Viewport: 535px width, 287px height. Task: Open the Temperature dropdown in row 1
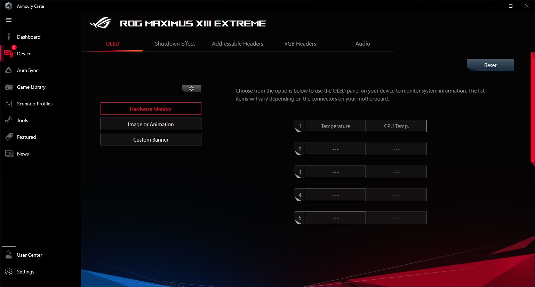tap(335, 126)
